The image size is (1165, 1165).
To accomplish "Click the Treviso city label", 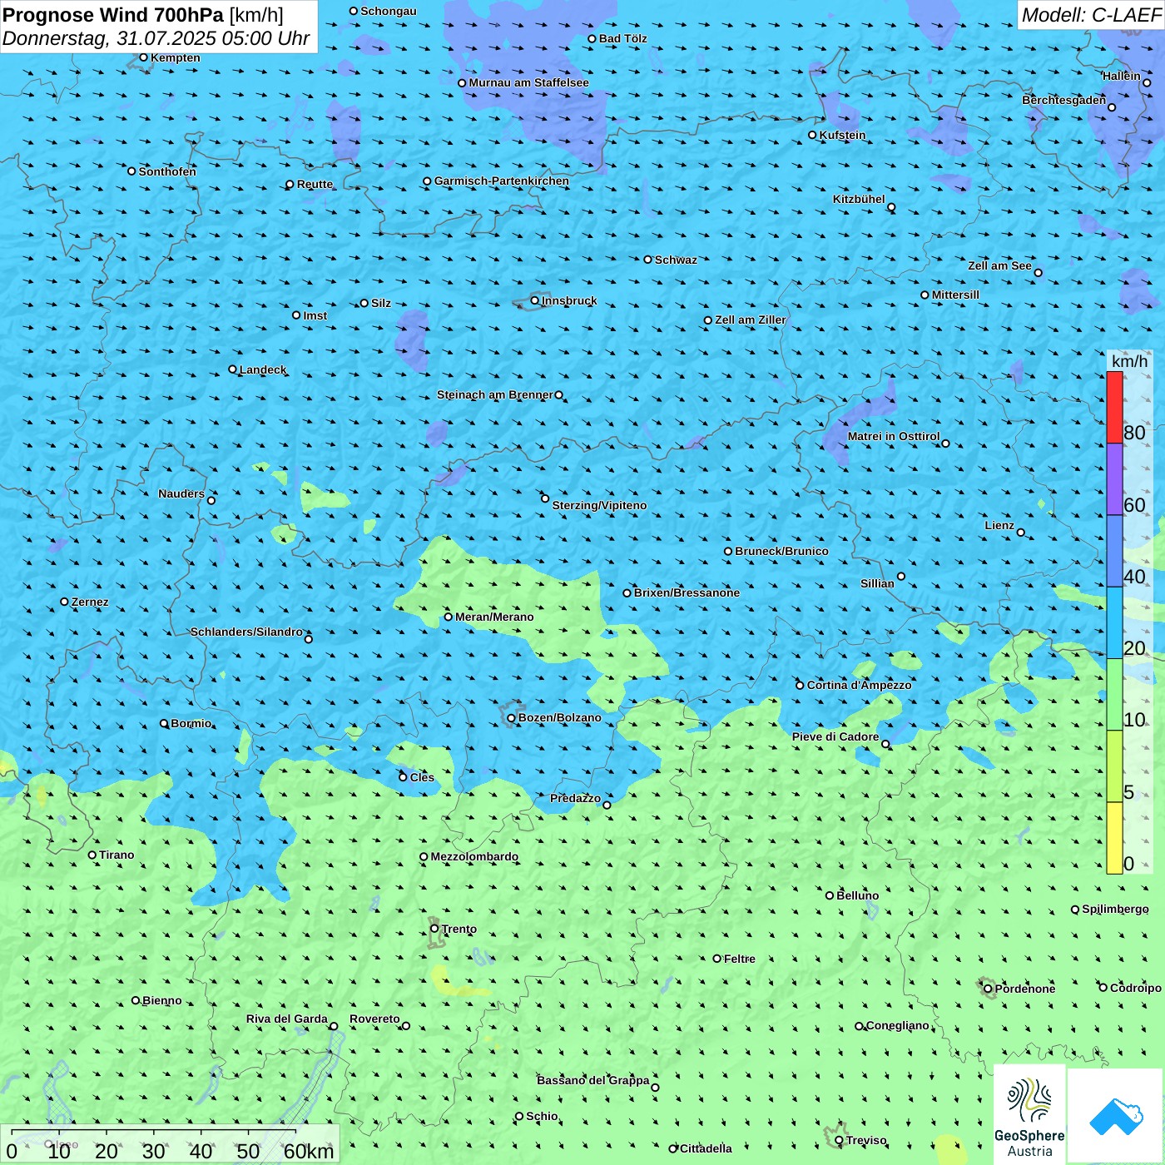I will (866, 1140).
